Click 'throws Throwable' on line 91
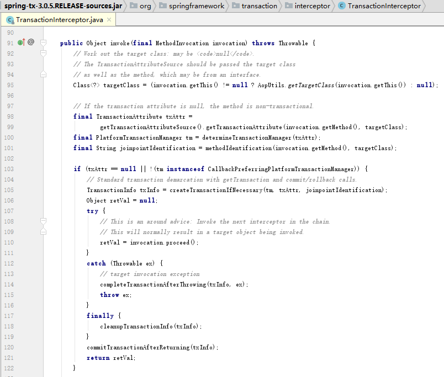This screenshot has height=377, width=444. [280, 43]
